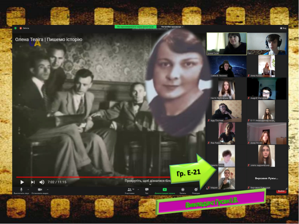Screen dimensions: 299x224
Task: Click the green encryption shield icon
Action: click(16, 28)
